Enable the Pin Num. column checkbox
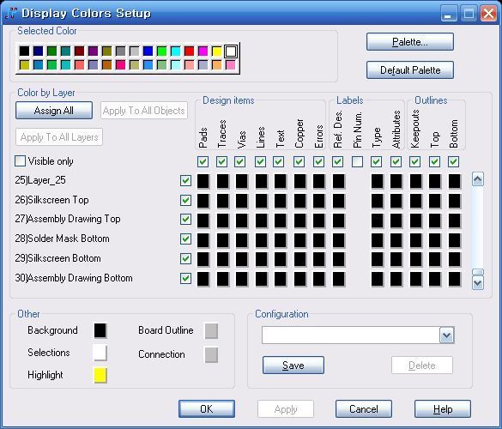The height and width of the screenshot is (429, 502). click(x=357, y=161)
